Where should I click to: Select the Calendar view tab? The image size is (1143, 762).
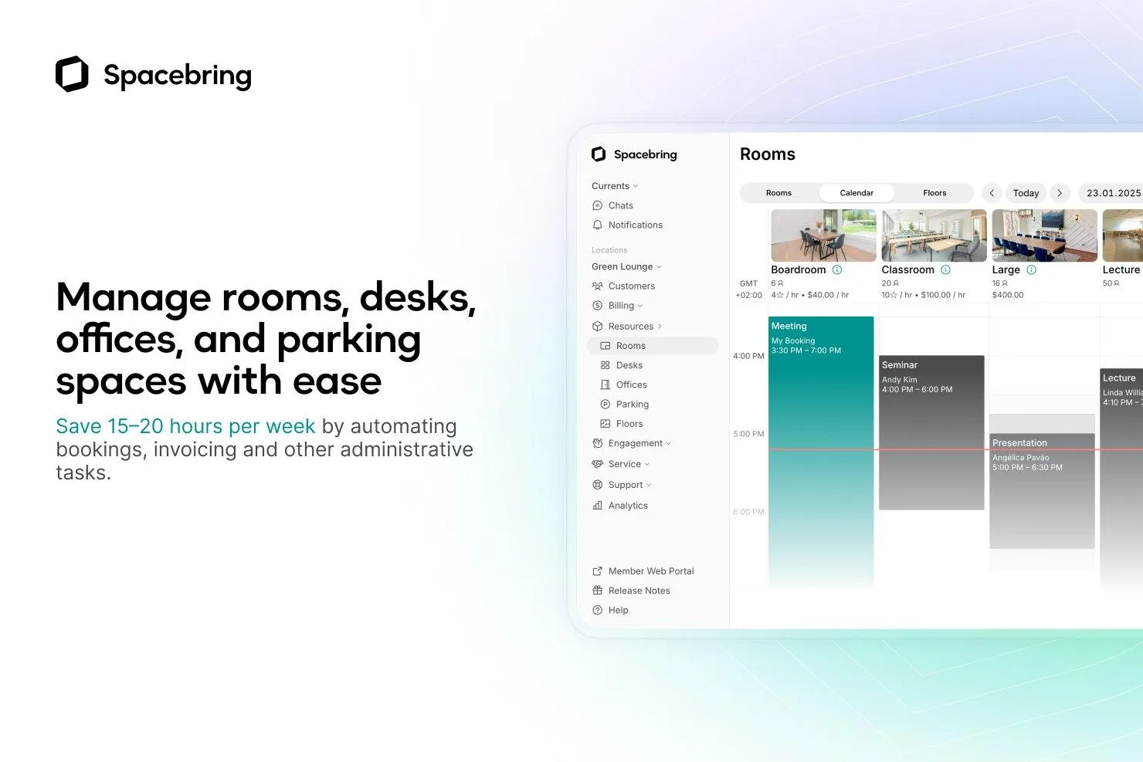tap(856, 193)
